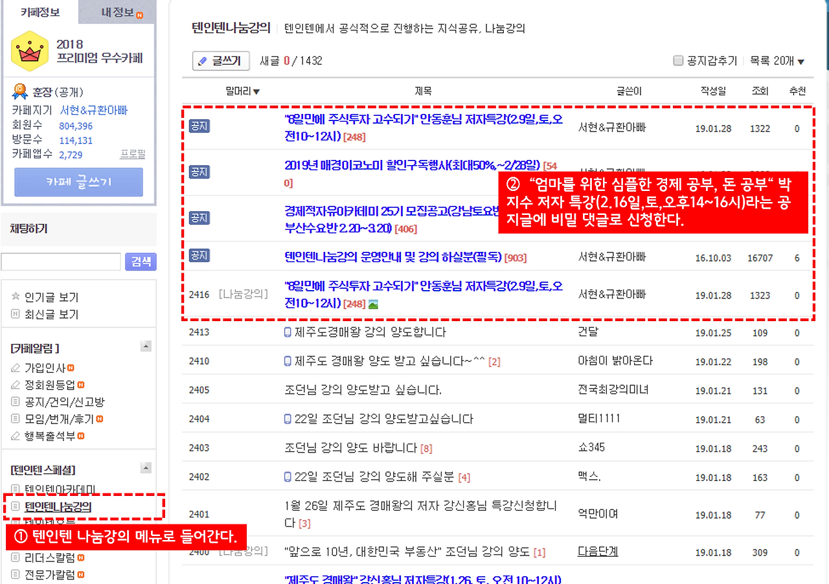
Task: Open post "제주도경매왕 강의 양도합니다"
Action: coord(370,332)
